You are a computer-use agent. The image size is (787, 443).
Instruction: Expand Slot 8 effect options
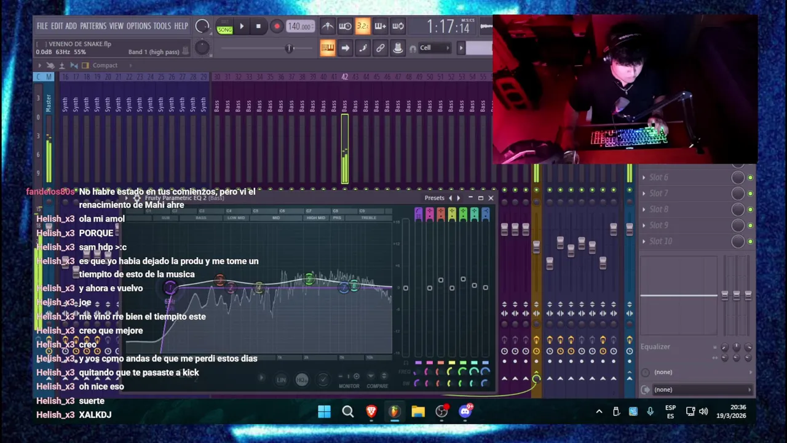[644, 209]
